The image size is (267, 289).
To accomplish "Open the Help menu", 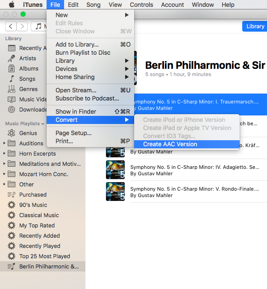I will coord(228,5).
